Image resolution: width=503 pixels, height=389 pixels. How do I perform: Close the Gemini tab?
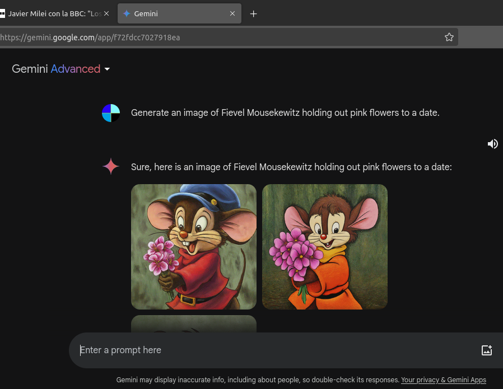point(232,13)
